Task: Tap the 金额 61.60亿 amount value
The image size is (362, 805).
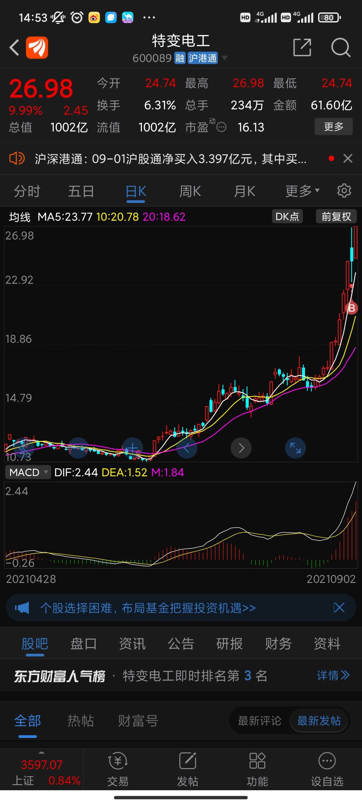Action: pyautogui.click(x=331, y=105)
